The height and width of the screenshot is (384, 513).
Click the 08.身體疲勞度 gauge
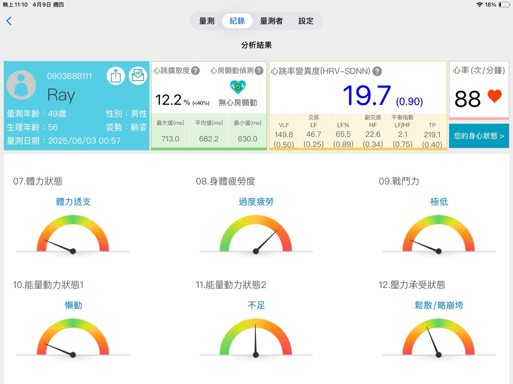[256, 235]
